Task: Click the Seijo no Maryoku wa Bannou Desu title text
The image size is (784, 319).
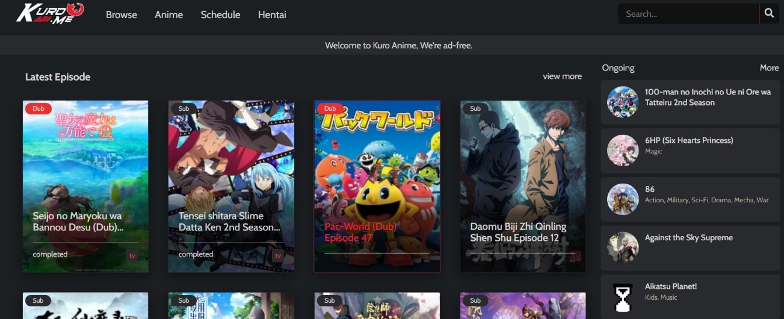Action: [x=78, y=222]
